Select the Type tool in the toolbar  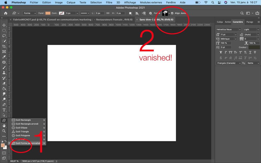coord(4,110)
